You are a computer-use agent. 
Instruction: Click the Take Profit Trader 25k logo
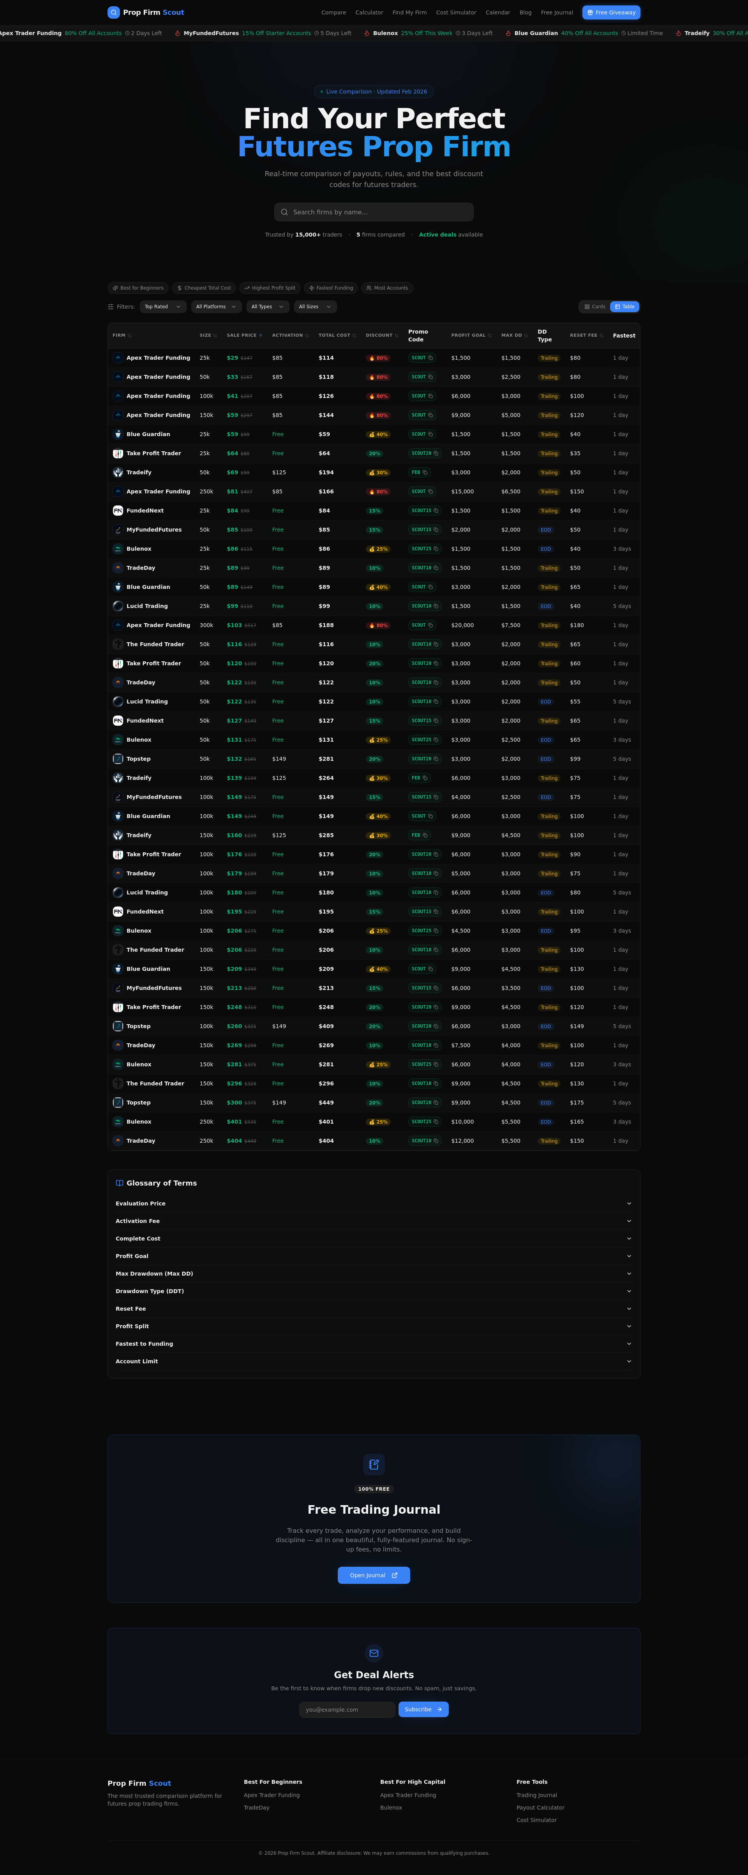point(118,454)
